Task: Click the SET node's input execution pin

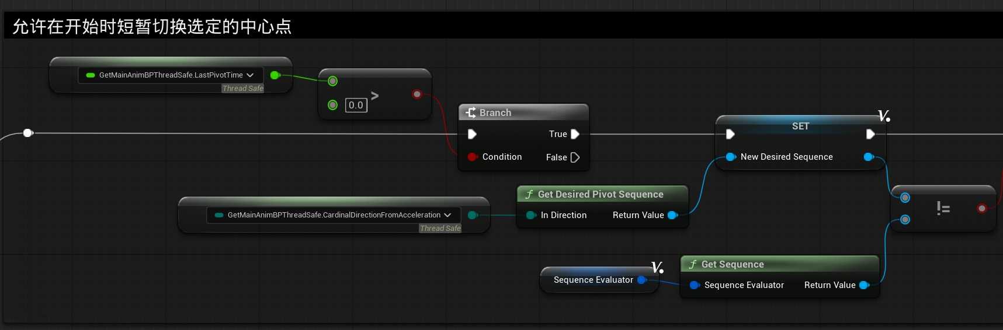Action: click(730, 134)
